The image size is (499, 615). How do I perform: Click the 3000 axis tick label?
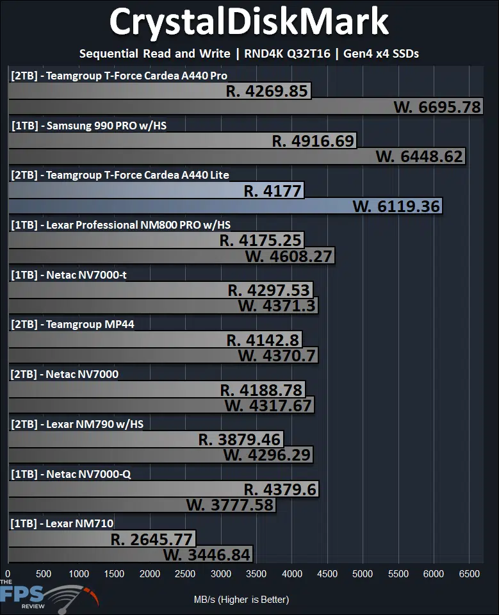click(221, 574)
